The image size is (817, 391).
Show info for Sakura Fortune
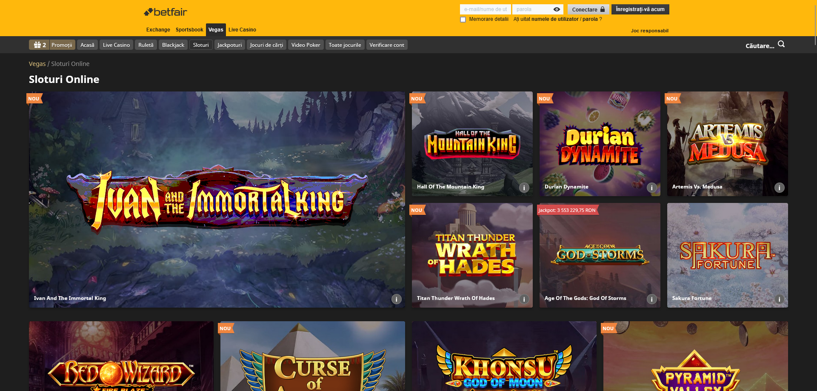[x=779, y=299]
